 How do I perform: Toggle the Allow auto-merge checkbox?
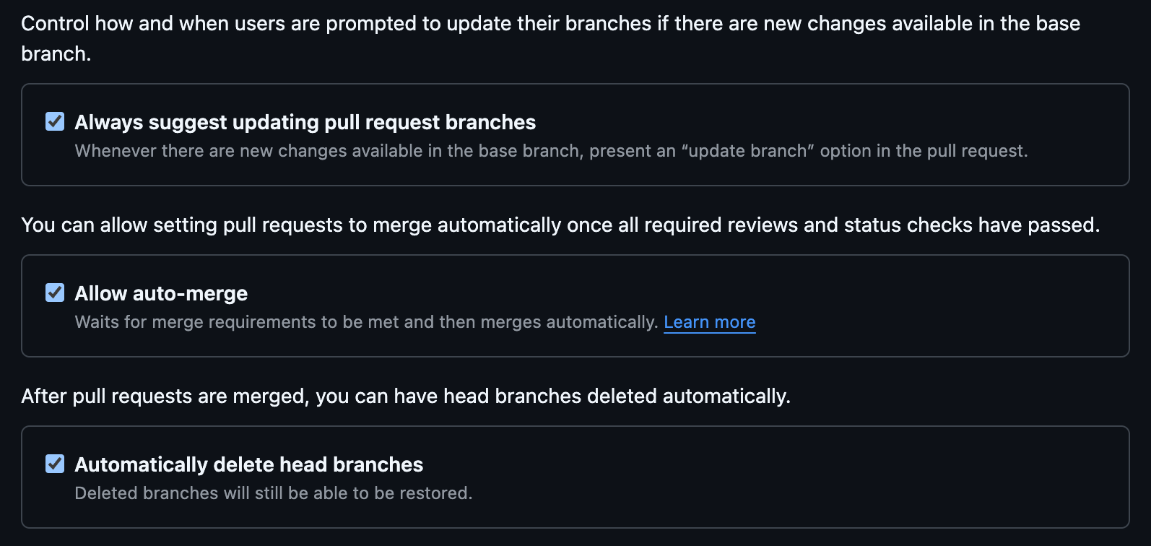point(55,292)
